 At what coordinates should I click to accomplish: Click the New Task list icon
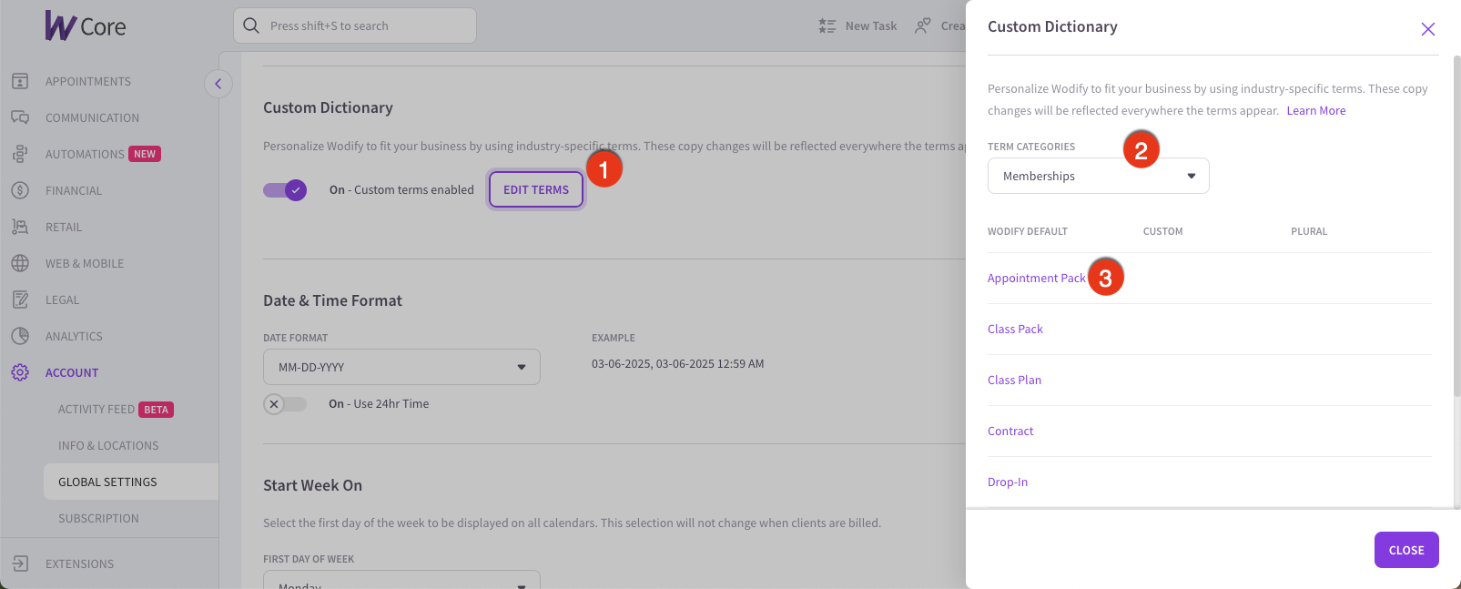point(827,25)
